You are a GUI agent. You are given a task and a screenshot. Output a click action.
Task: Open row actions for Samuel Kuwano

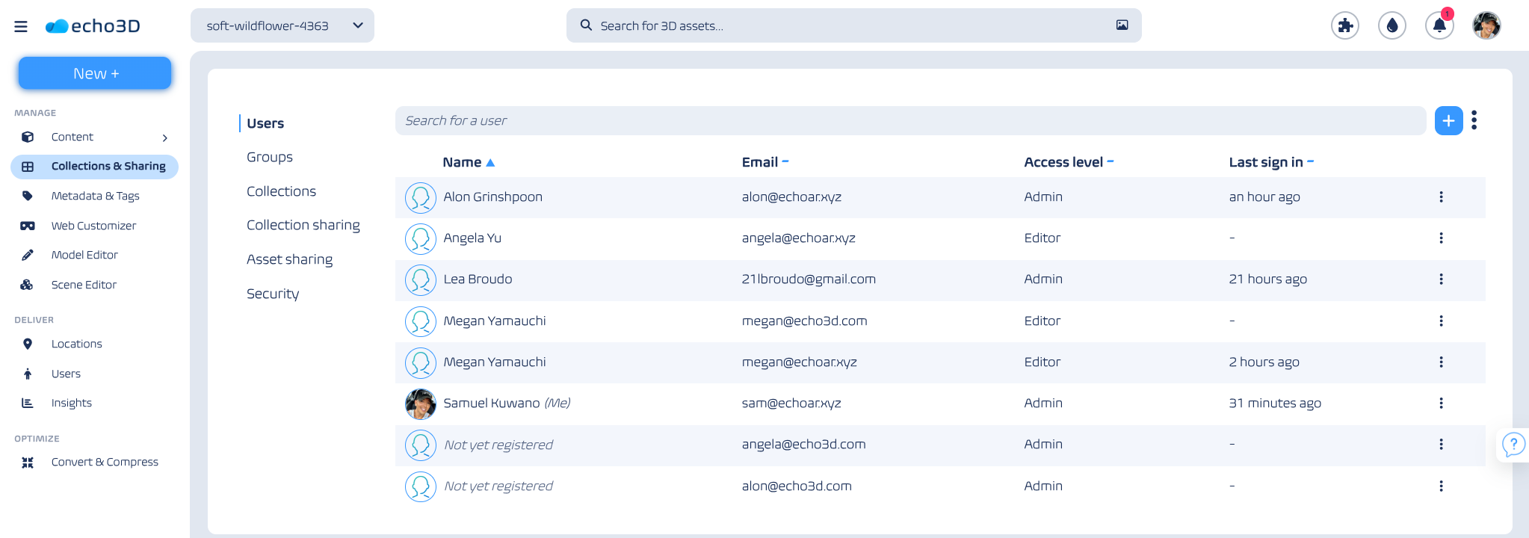point(1441,403)
